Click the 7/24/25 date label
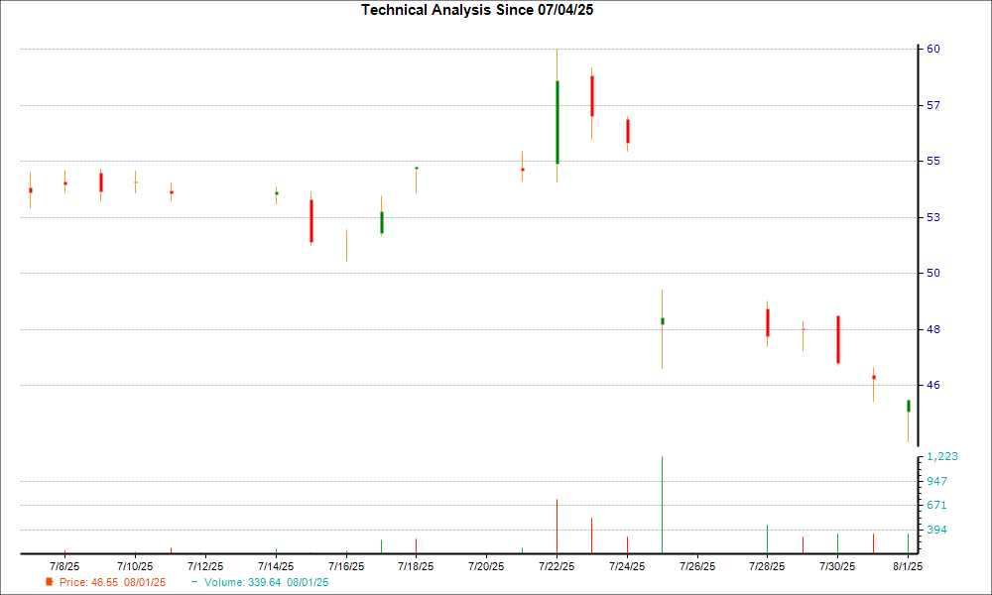The image size is (992, 595). pyautogui.click(x=627, y=566)
